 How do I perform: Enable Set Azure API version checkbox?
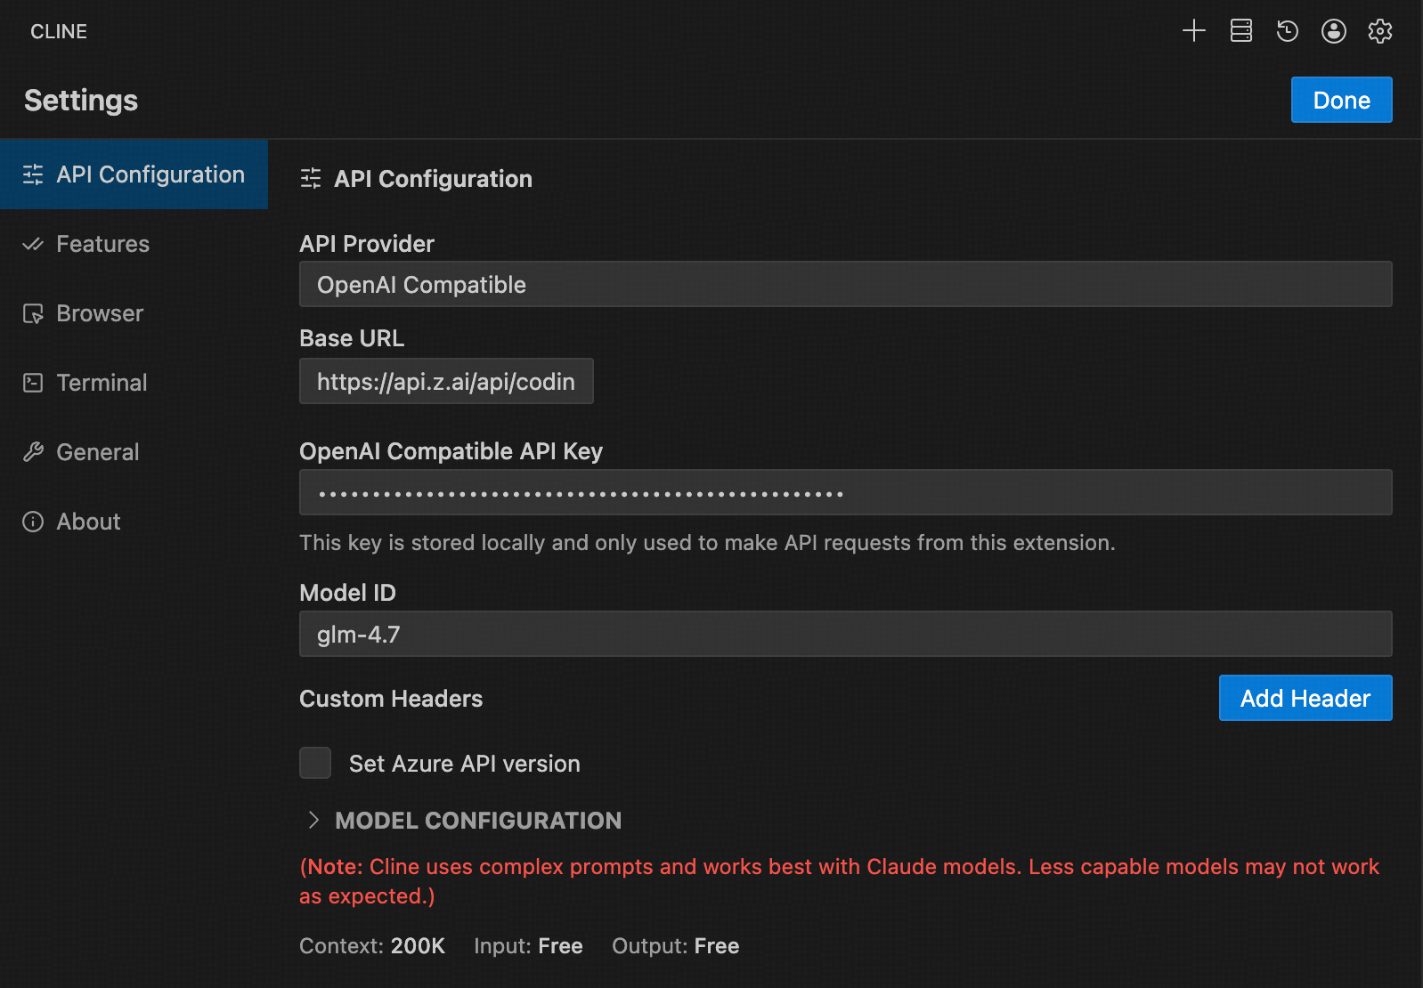(315, 763)
